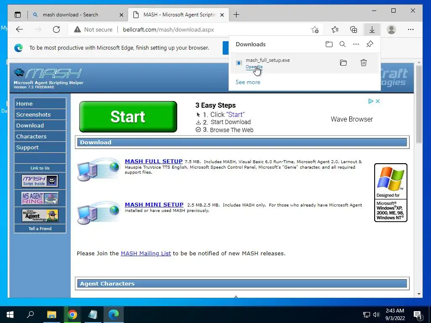
Task: Click Designed for Windows XP logo
Action: tap(391, 193)
